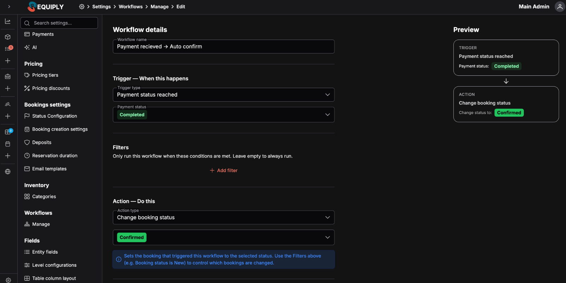
Task: Click the Pricing tiers tag icon
Action: (x=27, y=75)
